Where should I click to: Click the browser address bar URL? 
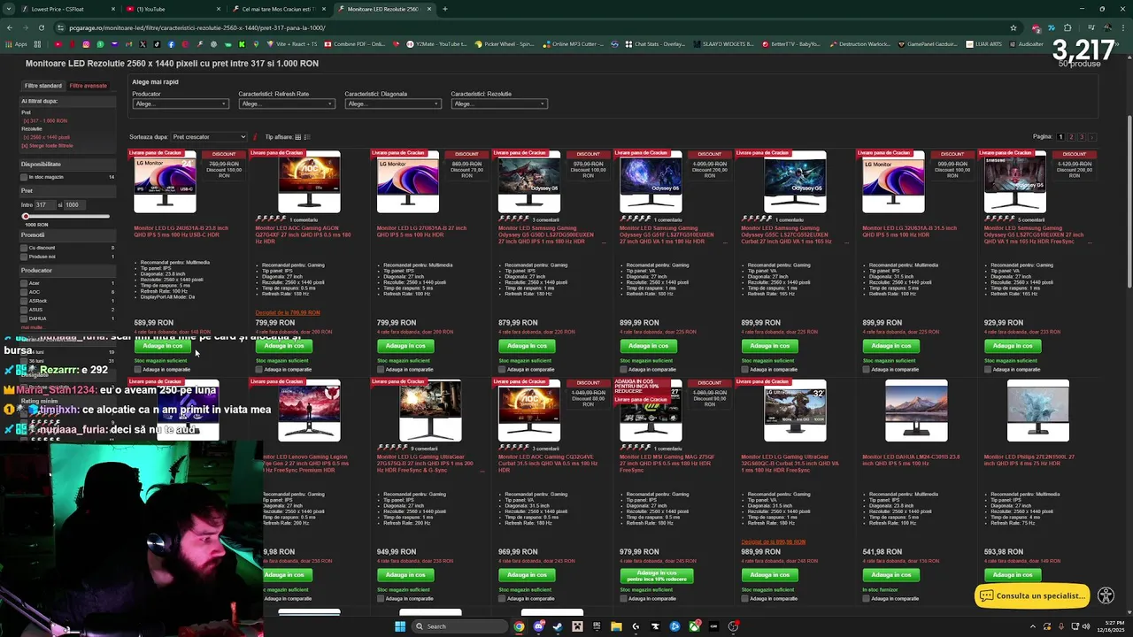click(x=197, y=27)
